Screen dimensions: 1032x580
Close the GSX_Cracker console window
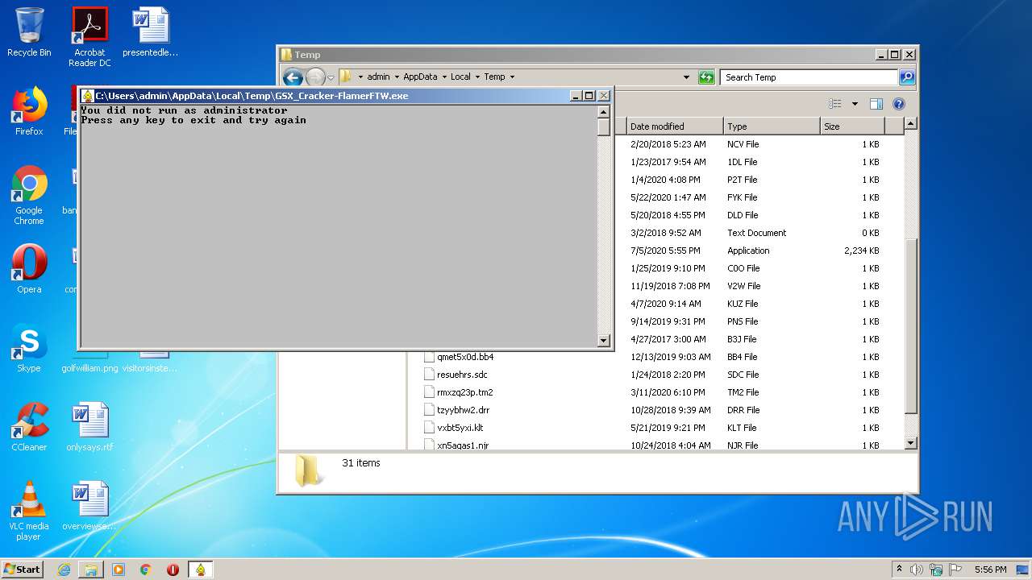click(x=603, y=96)
